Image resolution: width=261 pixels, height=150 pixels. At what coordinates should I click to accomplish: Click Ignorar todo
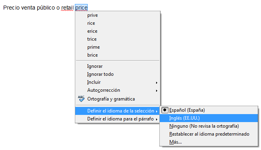click(x=118, y=74)
